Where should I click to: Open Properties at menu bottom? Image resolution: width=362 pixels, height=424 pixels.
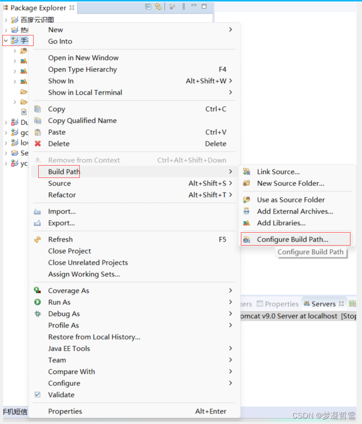click(x=134, y=411)
